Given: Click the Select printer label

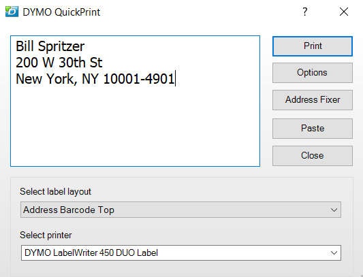Looking at the screenshot, I should point(46,235).
